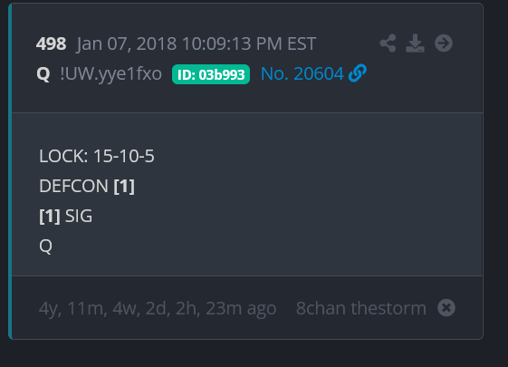Viewport: 508px width, 367px height.
Task: Click the teal left border of the post
Action: coord(10,171)
